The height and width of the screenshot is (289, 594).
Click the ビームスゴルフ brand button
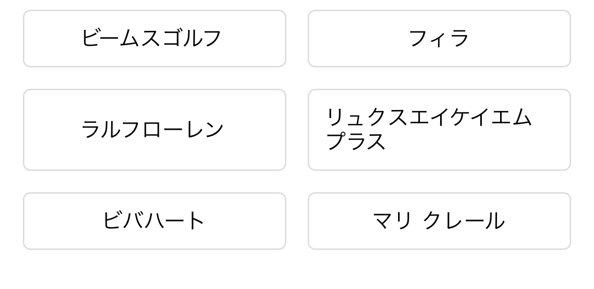pos(154,39)
